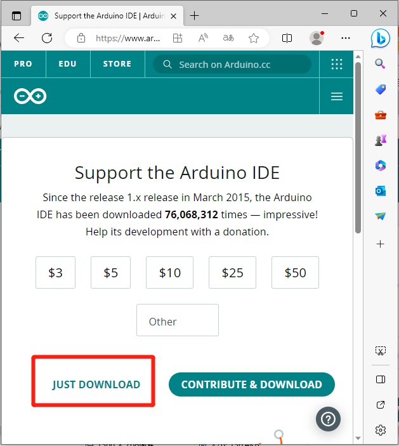Open sidebar Microsoft 365 icon
This screenshot has width=399, height=446.
[381, 165]
